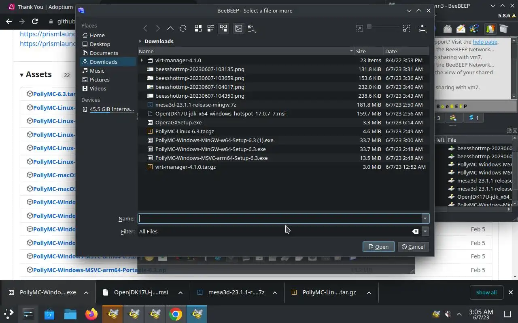
Task: Switch to compact list view
Action: 211,28
